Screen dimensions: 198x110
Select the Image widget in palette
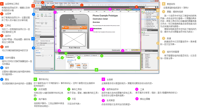(42, 15)
